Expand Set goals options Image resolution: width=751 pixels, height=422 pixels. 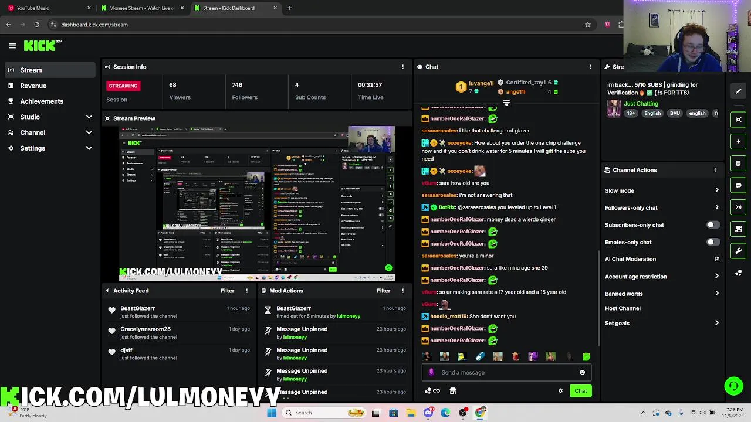tap(716, 323)
